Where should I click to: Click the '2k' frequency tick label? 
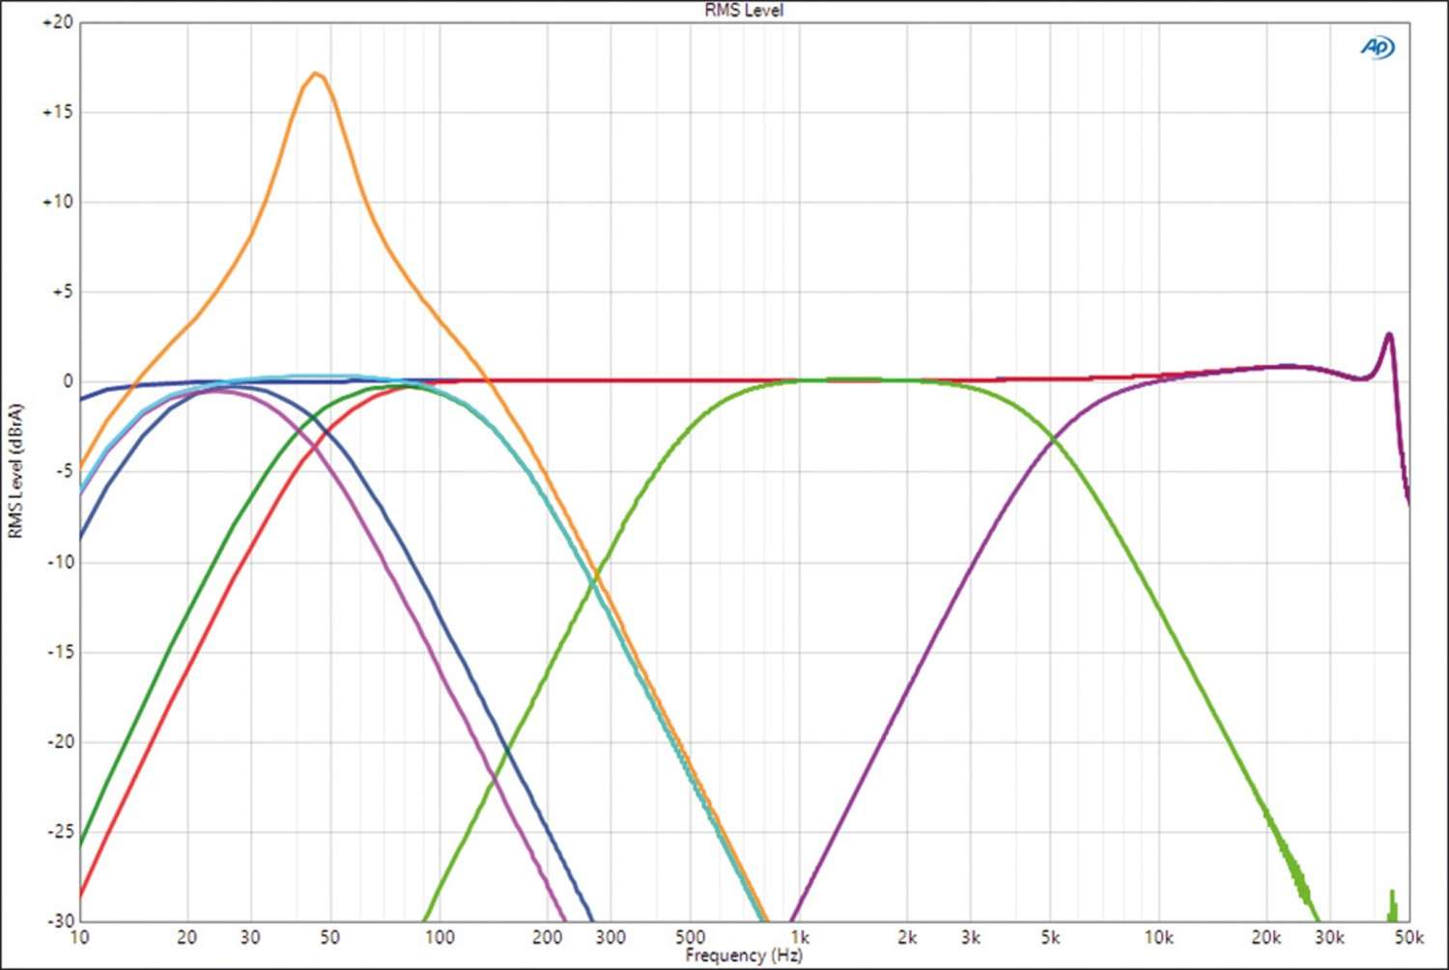(x=907, y=937)
